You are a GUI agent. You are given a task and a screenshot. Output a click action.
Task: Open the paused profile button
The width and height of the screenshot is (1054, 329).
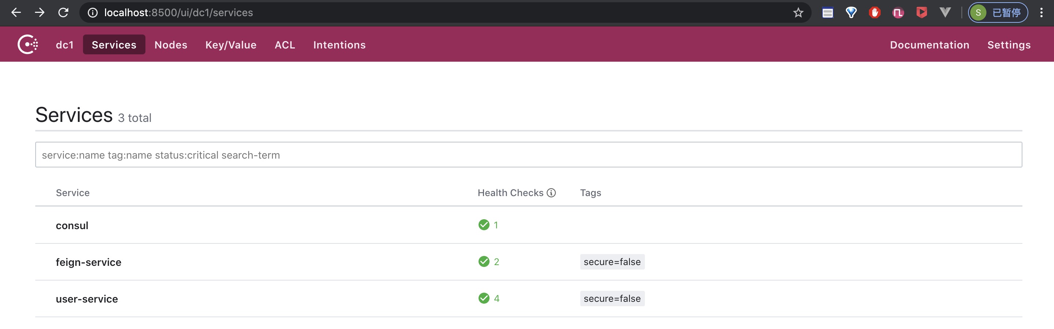997,13
